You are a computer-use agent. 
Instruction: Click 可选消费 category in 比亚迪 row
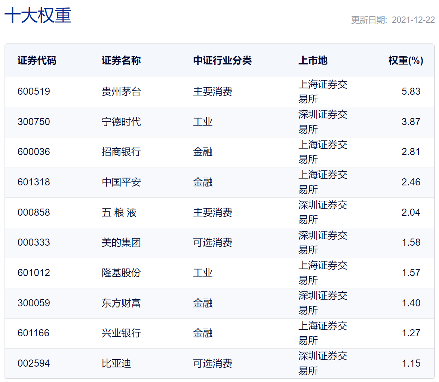pos(212,363)
